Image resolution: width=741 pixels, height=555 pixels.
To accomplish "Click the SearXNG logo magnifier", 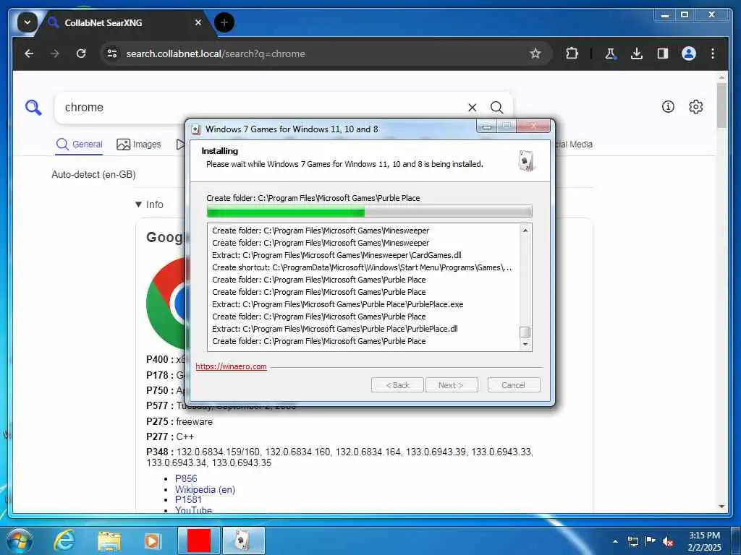I will coord(33,108).
